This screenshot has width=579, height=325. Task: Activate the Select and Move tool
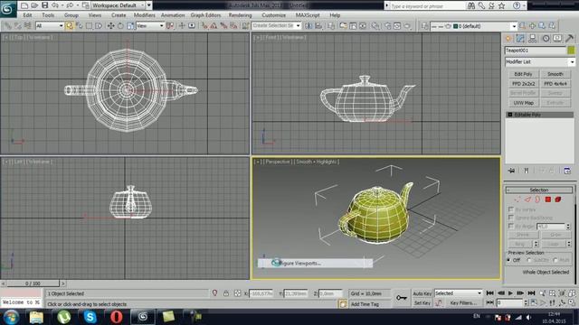(x=110, y=26)
